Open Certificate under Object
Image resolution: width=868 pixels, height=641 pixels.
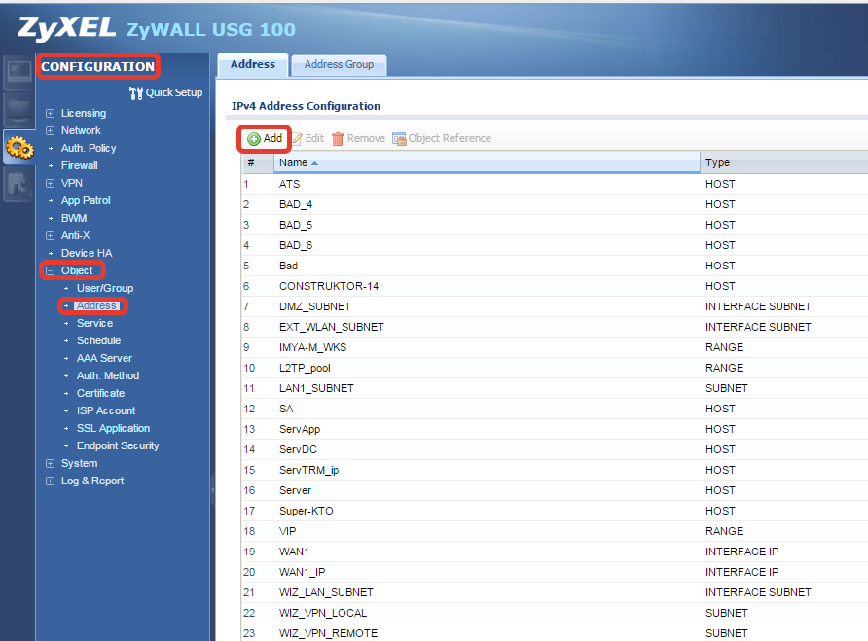pyautogui.click(x=101, y=394)
